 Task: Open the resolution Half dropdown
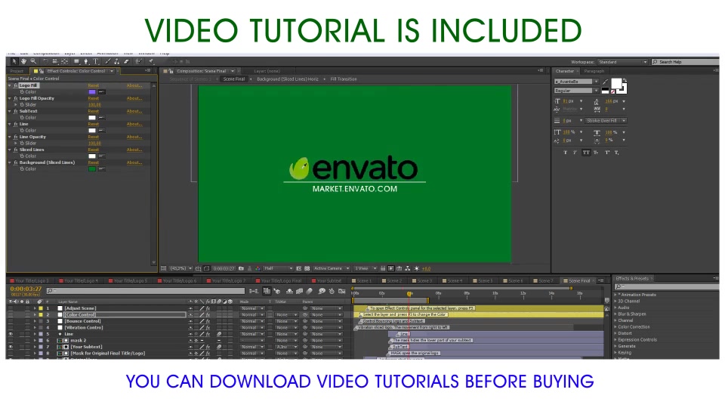[x=279, y=268]
